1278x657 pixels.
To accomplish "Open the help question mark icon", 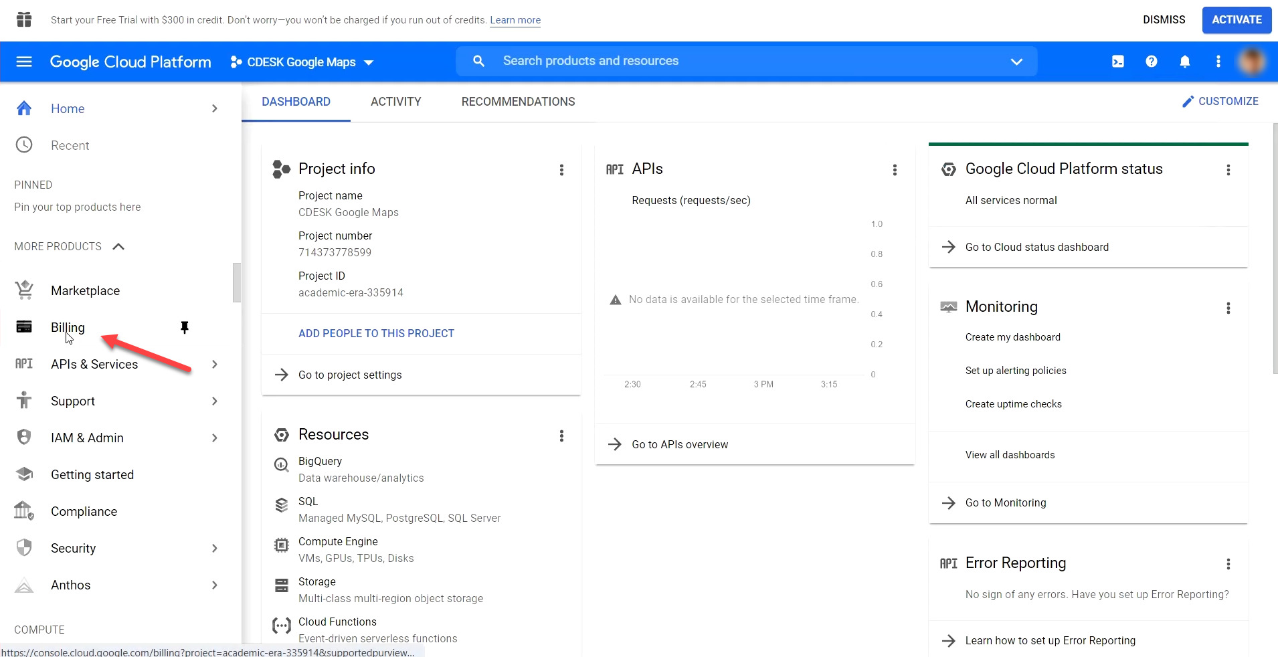I will click(1152, 62).
